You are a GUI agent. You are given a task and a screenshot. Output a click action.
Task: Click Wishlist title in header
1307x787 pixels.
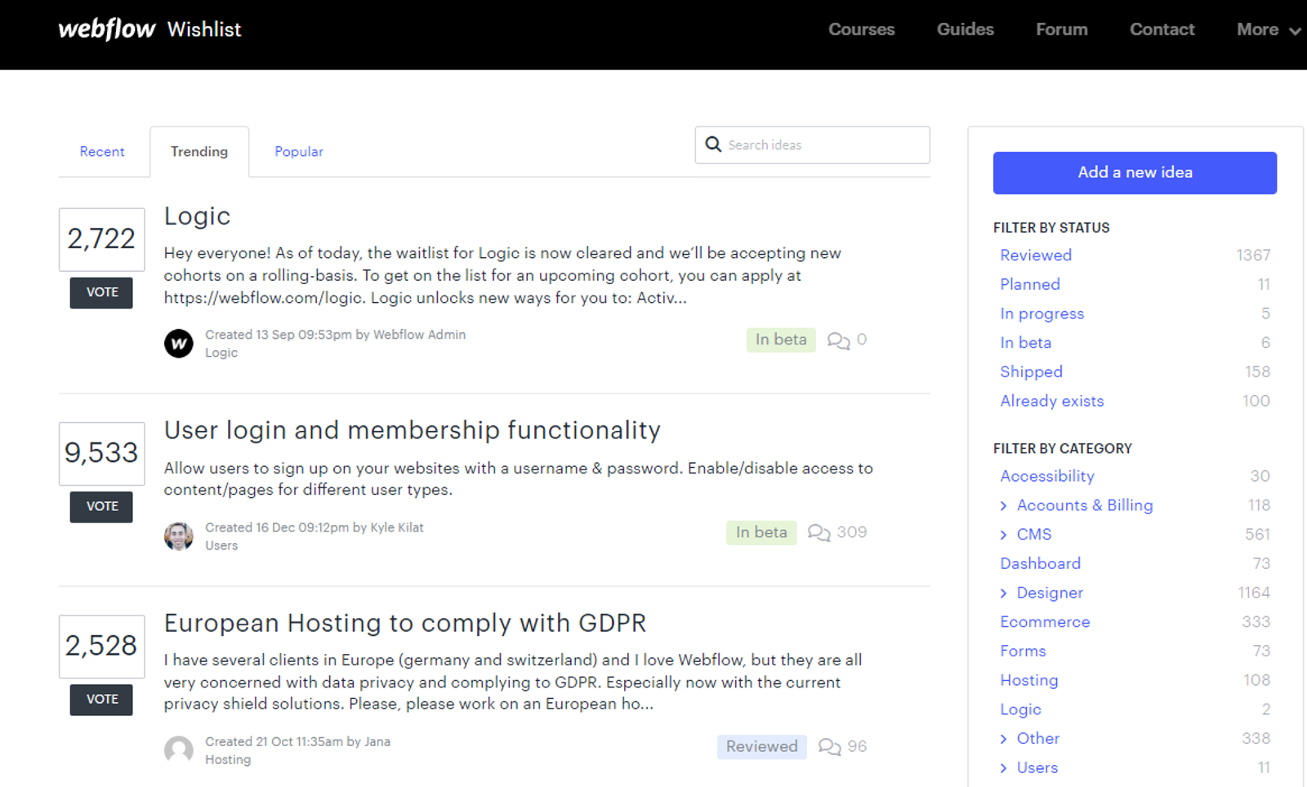pyautogui.click(x=204, y=29)
